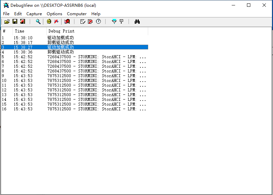273x195 pixels.
Task: Select log row 12 at 15:43:53
Action: click(74, 90)
